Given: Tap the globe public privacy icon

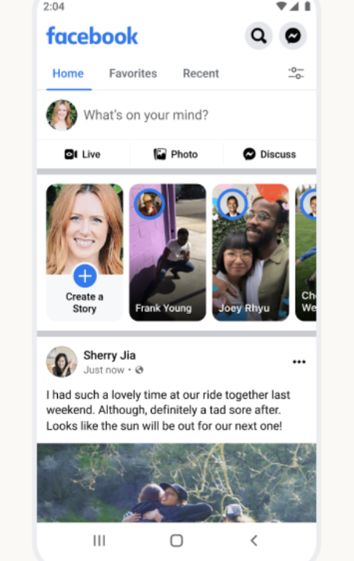Looking at the screenshot, I should [139, 369].
